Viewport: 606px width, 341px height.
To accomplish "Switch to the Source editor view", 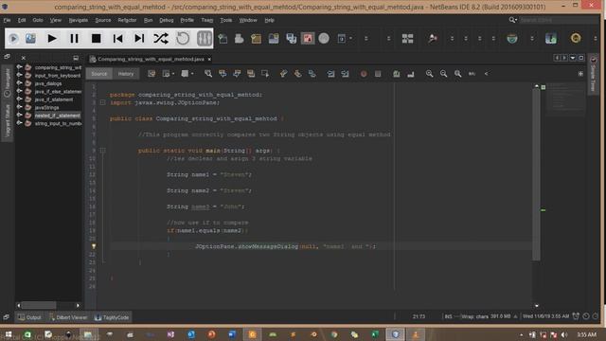I will tap(98, 74).
